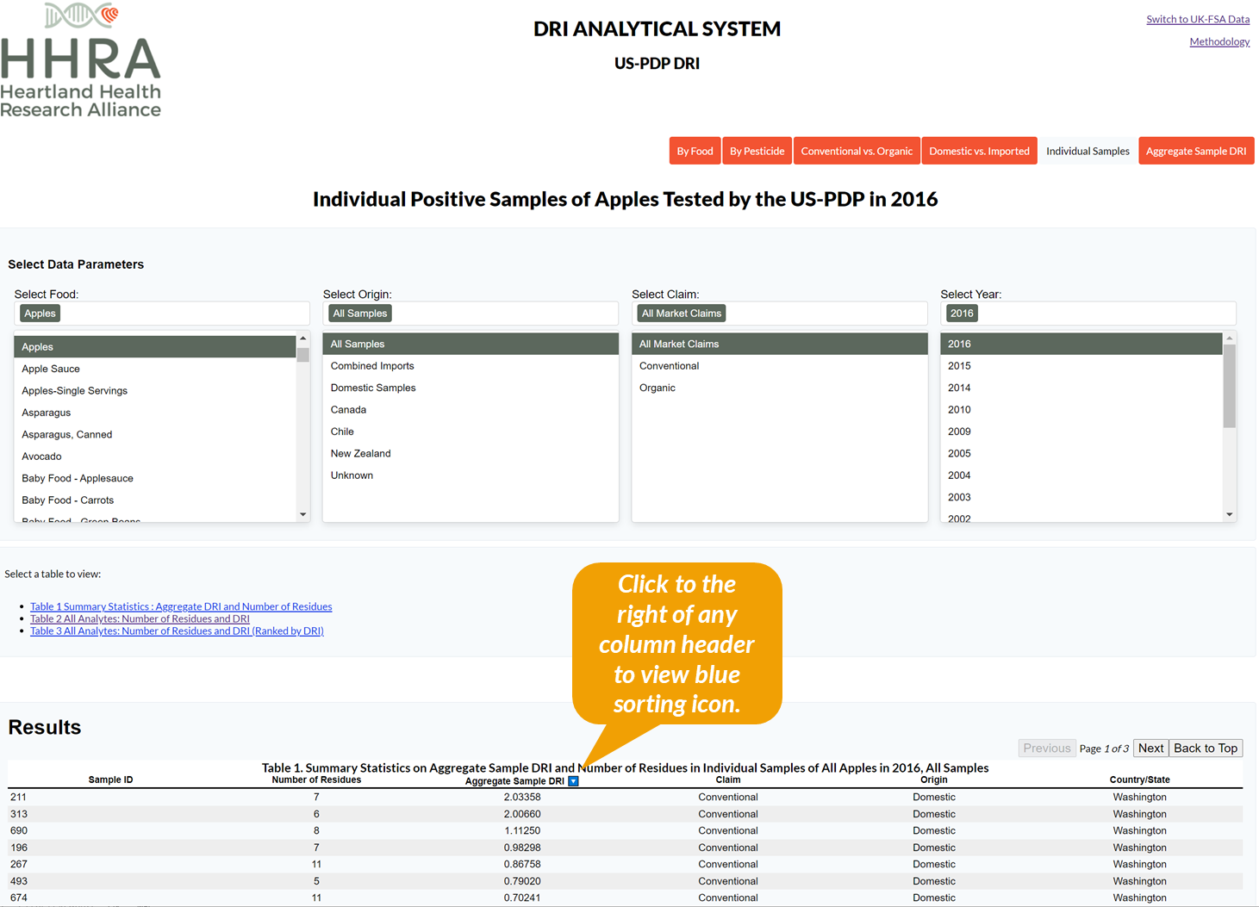Open the Conventional vs. Organic tab
The height and width of the screenshot is (907, 1259).
click(856, 151)
